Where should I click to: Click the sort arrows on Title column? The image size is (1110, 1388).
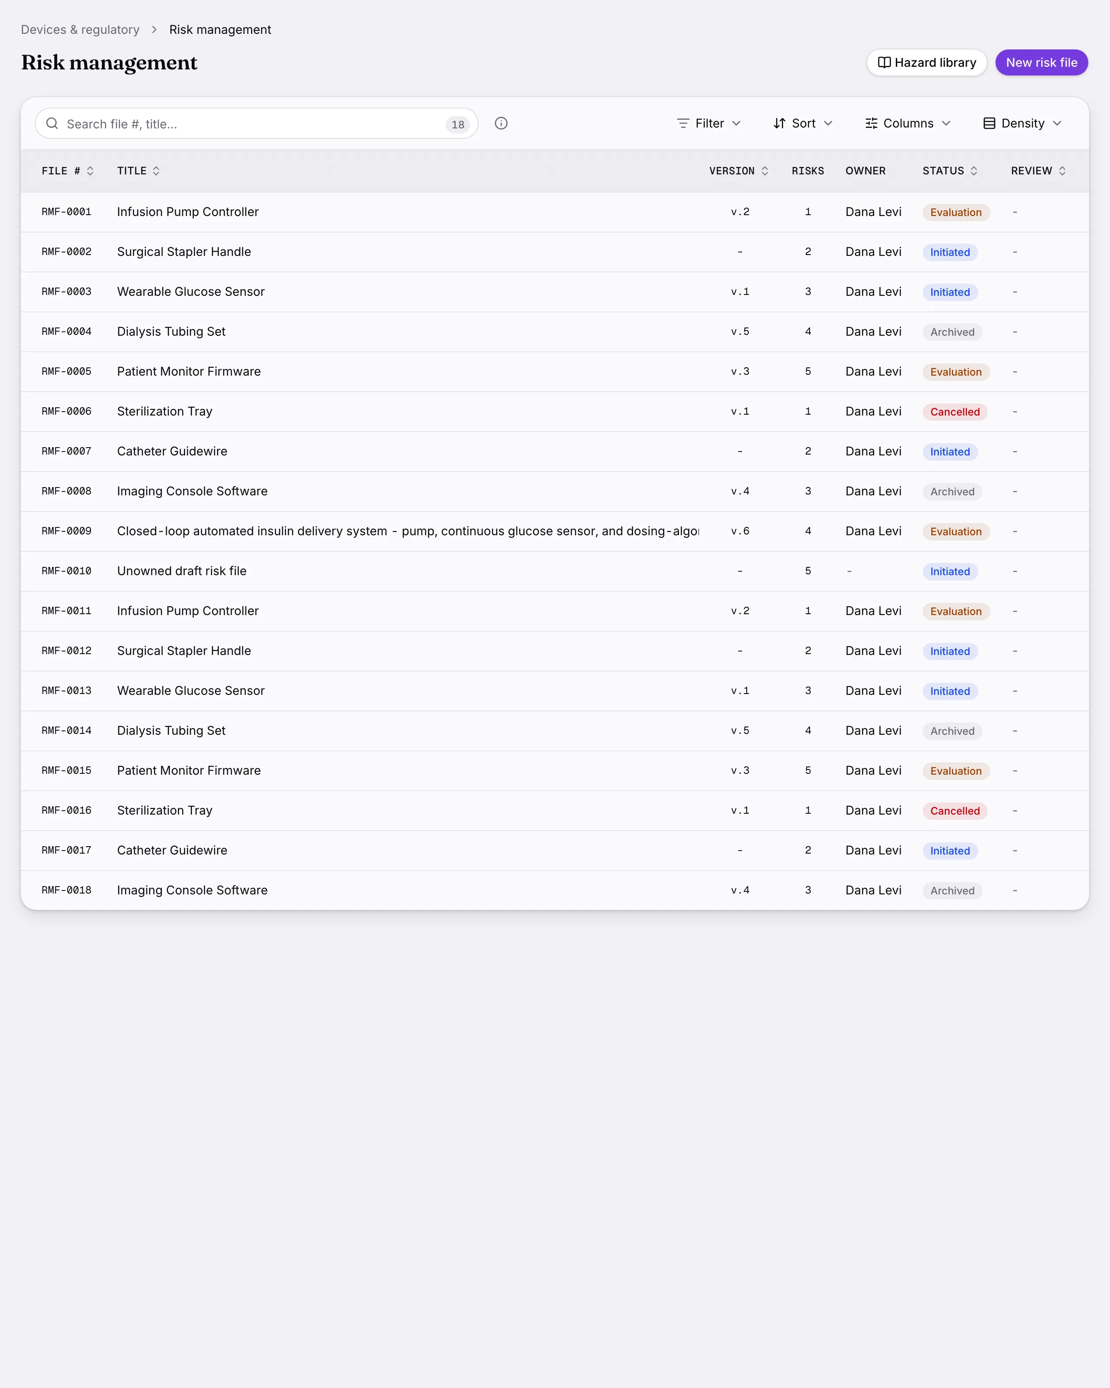[156, 170]
